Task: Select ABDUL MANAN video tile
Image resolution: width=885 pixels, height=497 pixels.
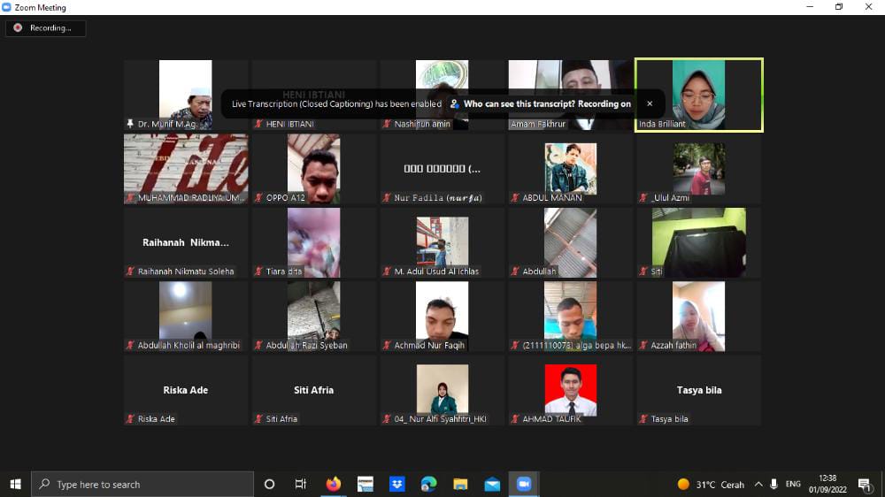Action: (570, 169)
